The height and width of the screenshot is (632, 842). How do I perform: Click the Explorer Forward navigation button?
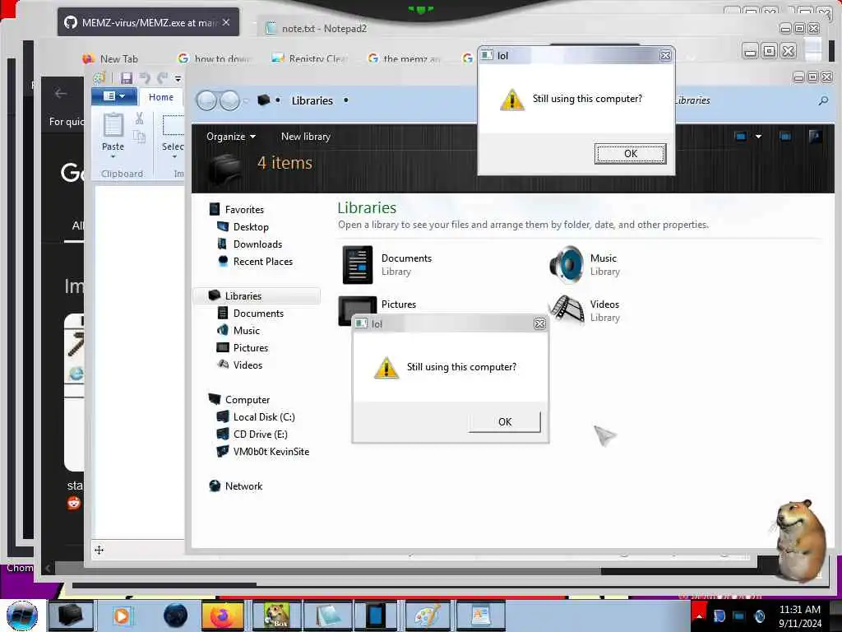230,100
